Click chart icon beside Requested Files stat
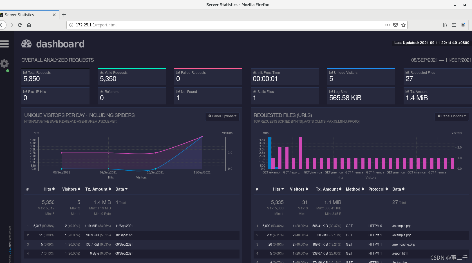This screenshot has height=263, width=472. (407, 72)
